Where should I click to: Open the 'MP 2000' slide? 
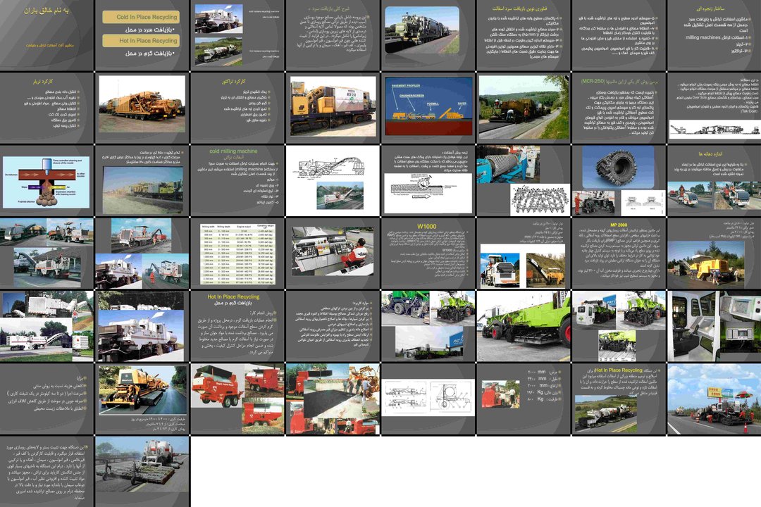pyautogui.click(x=618, y=254)
